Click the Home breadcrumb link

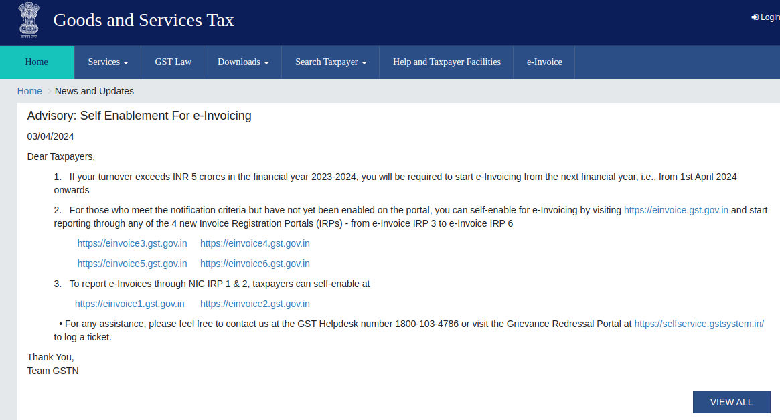[x=29, y=91]
